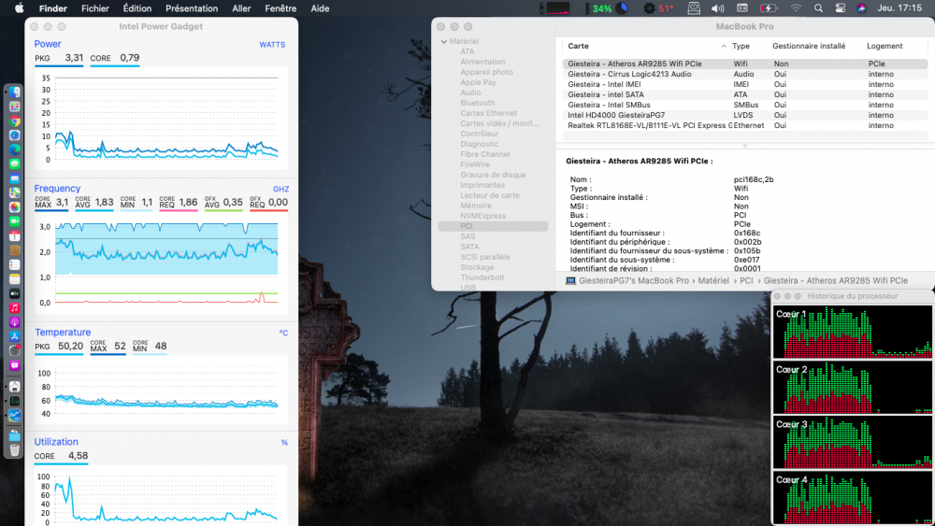Open App Store in the Dock
Image resolution: width=935 pixels, height=526 pixels.
(14, 336)
